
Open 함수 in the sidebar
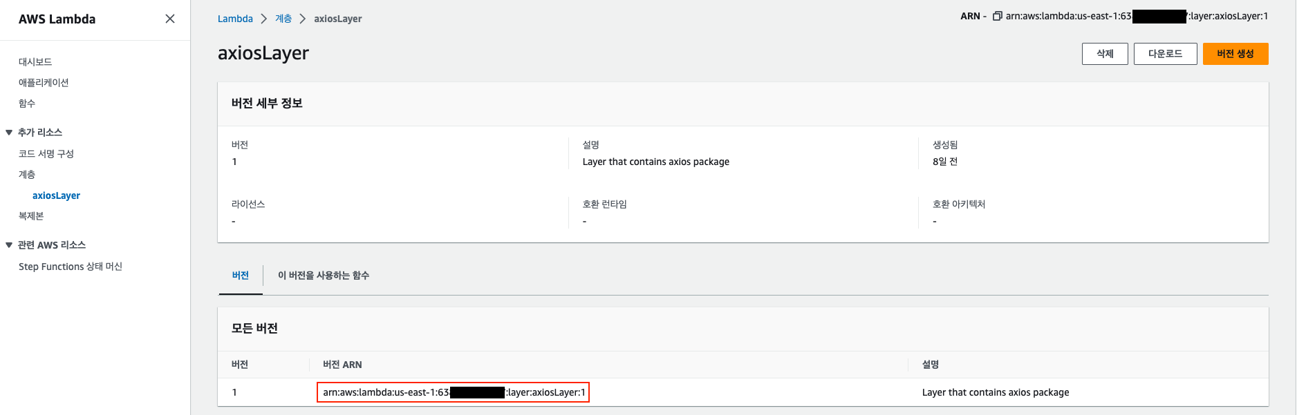tap(27, 103)
